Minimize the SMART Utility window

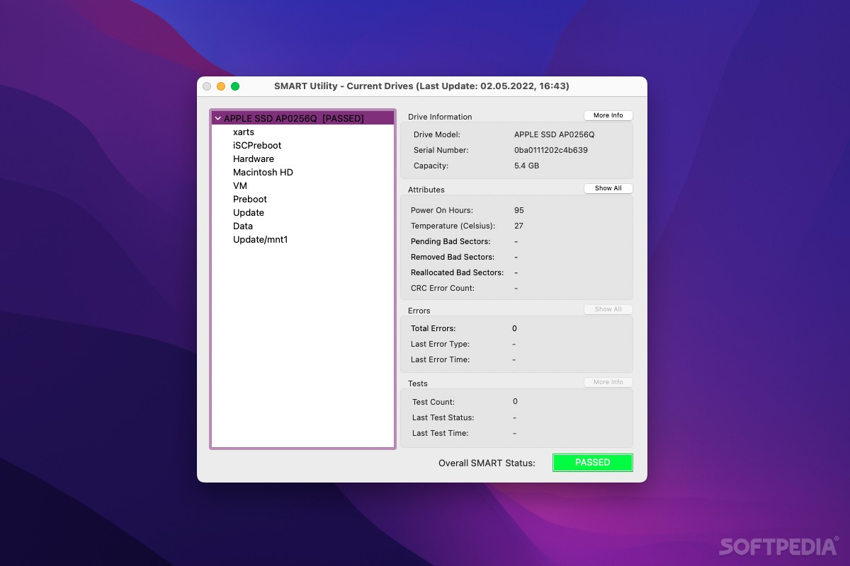[x=221, y=86]
